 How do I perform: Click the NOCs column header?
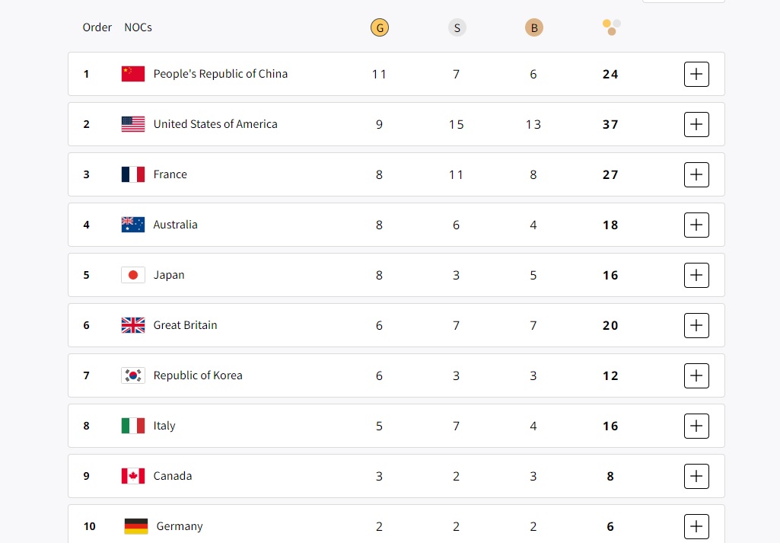coord(138,27)
